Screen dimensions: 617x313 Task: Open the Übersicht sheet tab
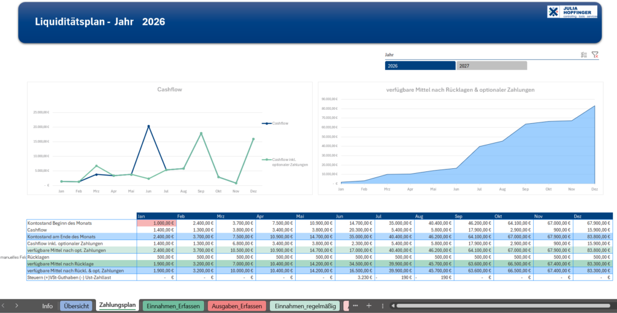[76, 306]
